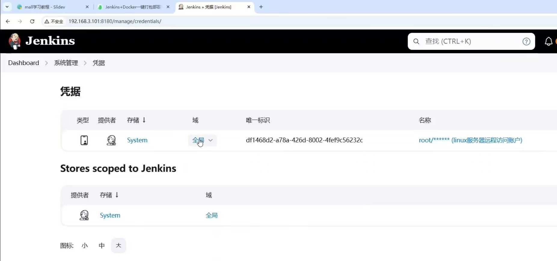Click the search help question mark icon
Screen dimensions: 557x261
click(x=526, y=41)
